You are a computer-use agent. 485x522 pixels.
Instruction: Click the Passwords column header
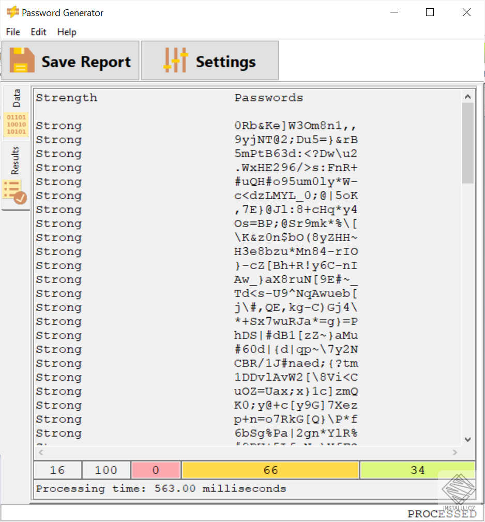pyautogui.click(x=269, y=98)
